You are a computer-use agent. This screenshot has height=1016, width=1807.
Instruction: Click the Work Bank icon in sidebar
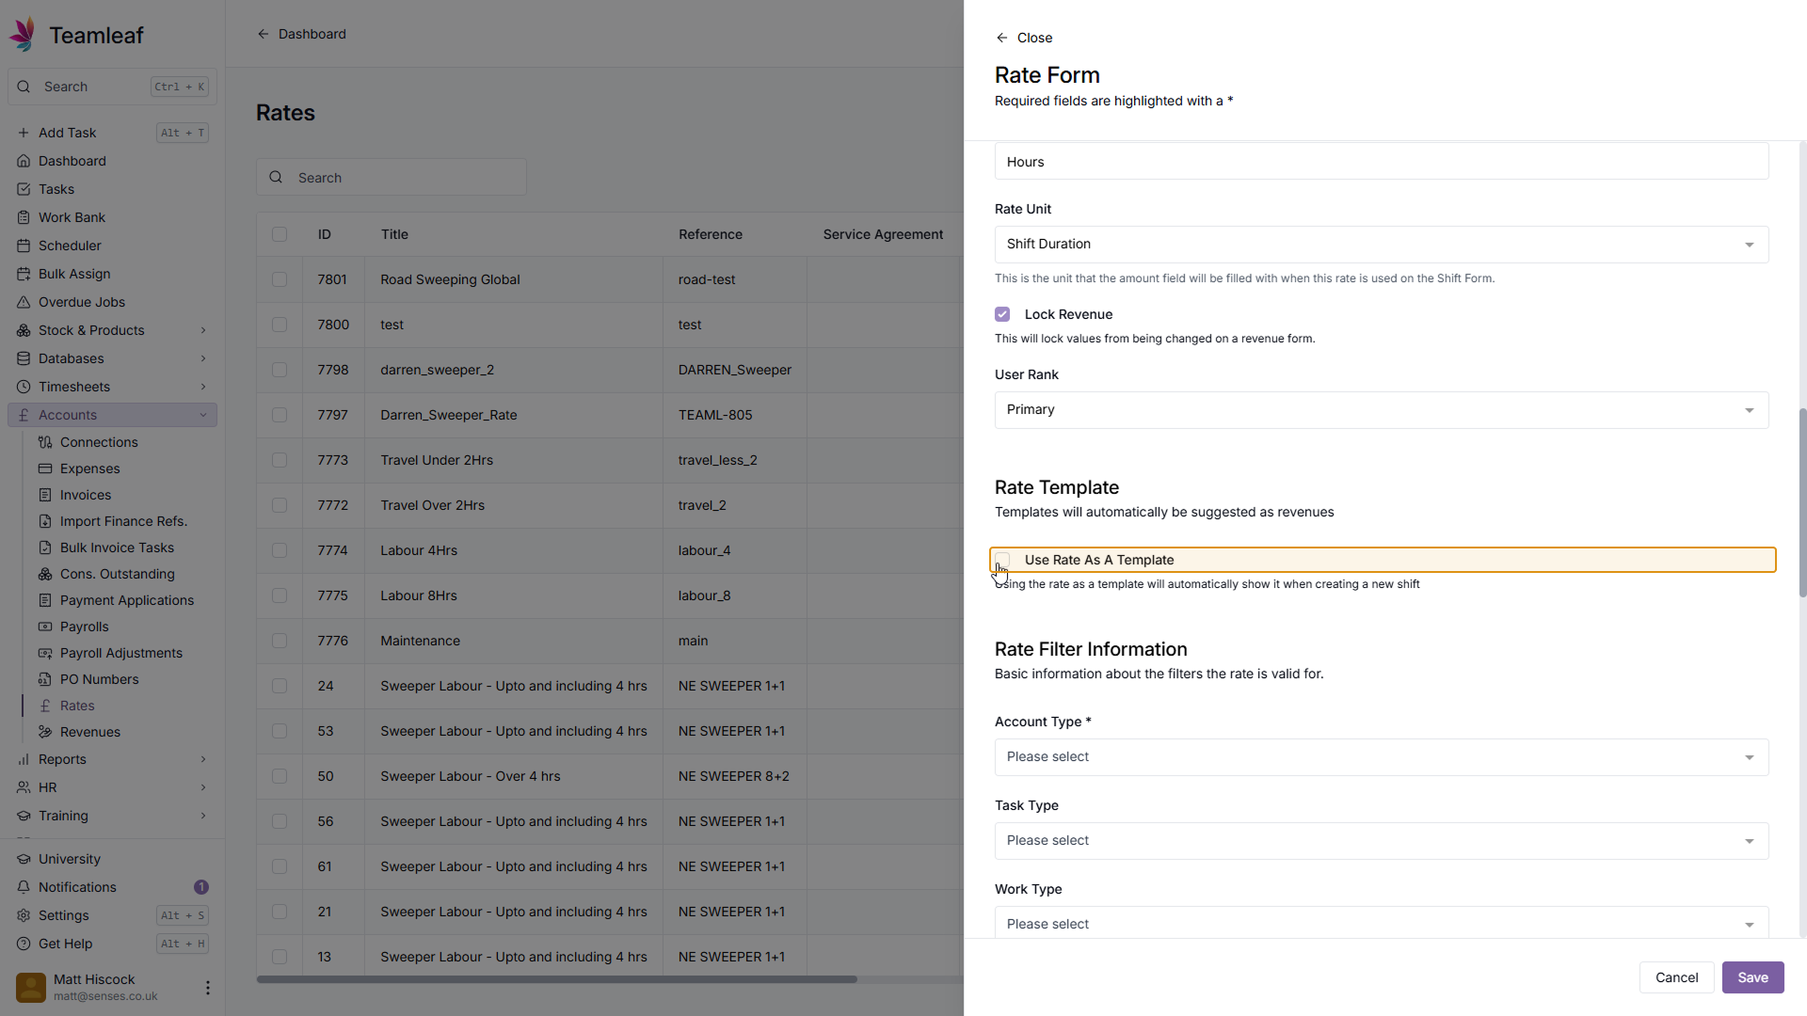[24, 217]
